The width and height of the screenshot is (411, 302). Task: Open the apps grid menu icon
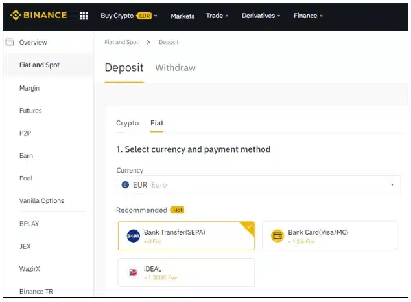(84, 16)
